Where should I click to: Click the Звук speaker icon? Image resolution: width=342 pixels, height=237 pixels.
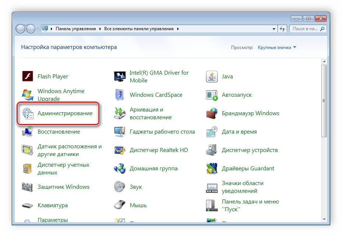(120, 187)
